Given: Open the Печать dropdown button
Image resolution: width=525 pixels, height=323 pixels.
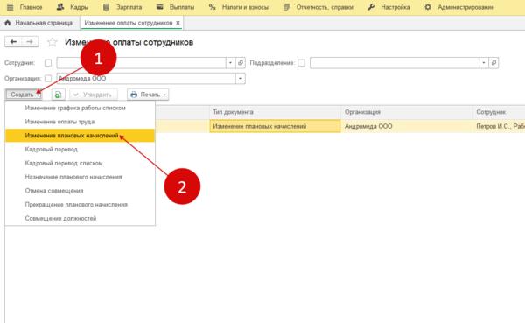Looking at the screenshot, I should point(148,95).
